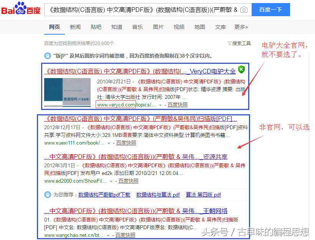Open the 图片 tab
The height and width of the screenshot is (240, 315).
coord(158,27)
